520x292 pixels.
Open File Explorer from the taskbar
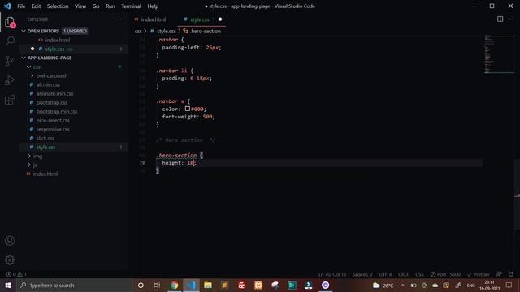(x=208, y=285)
